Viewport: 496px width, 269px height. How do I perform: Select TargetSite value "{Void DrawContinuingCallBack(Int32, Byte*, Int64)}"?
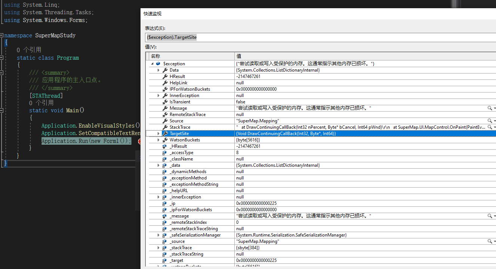(x=286, y=134)
